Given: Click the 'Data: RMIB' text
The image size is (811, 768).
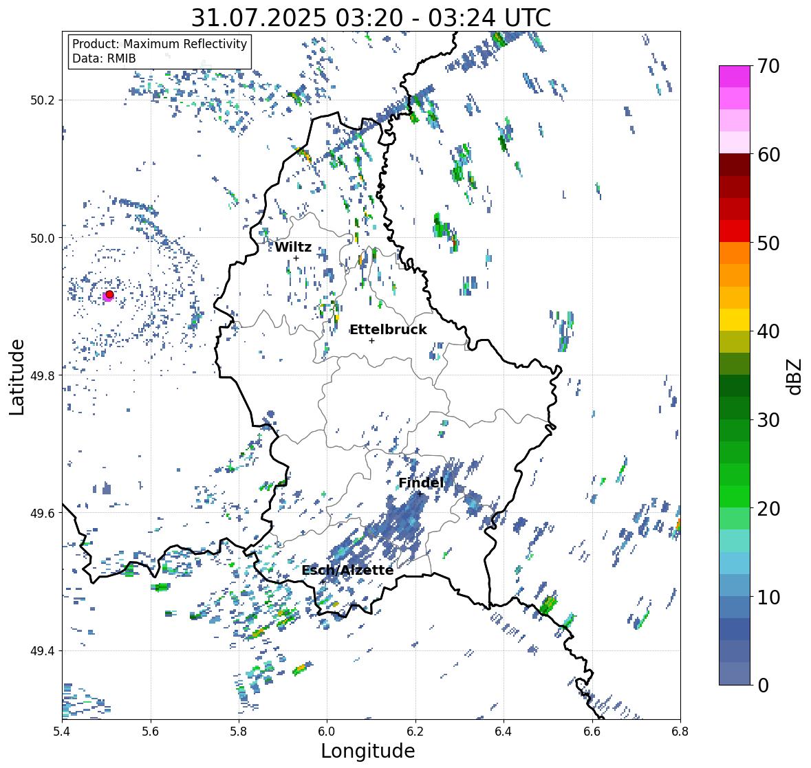Looking at the screenshot, I should [x=104, y=58].
